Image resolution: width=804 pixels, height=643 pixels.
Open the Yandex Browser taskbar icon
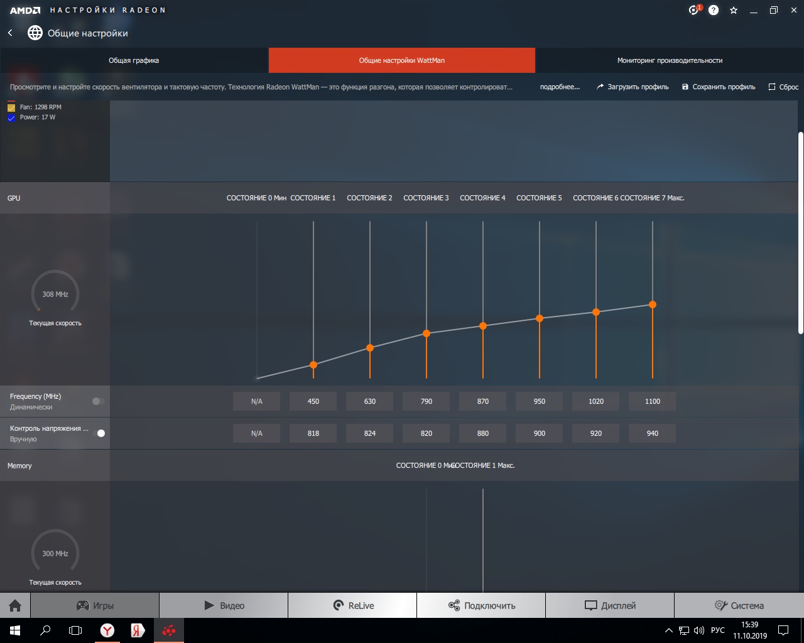coord(107,630)
